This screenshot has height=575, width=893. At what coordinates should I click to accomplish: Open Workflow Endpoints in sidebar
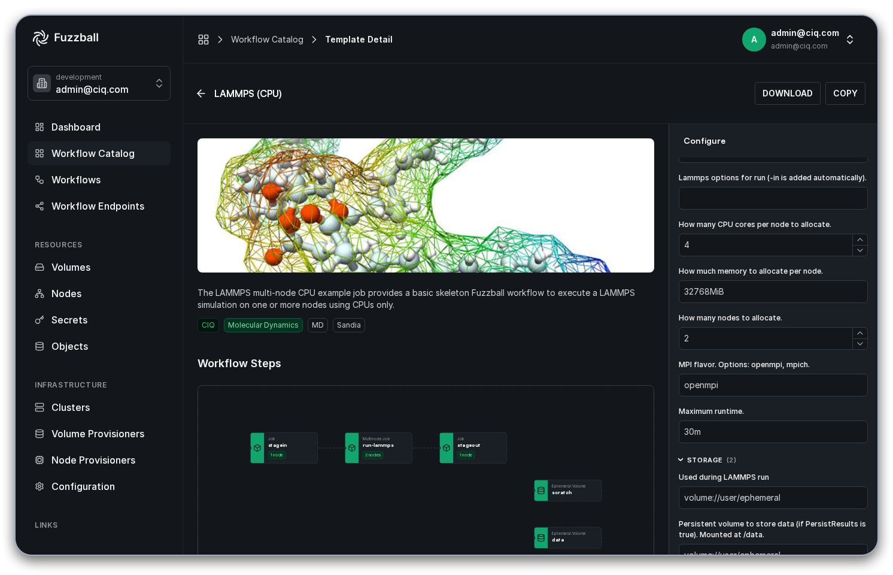99,206
